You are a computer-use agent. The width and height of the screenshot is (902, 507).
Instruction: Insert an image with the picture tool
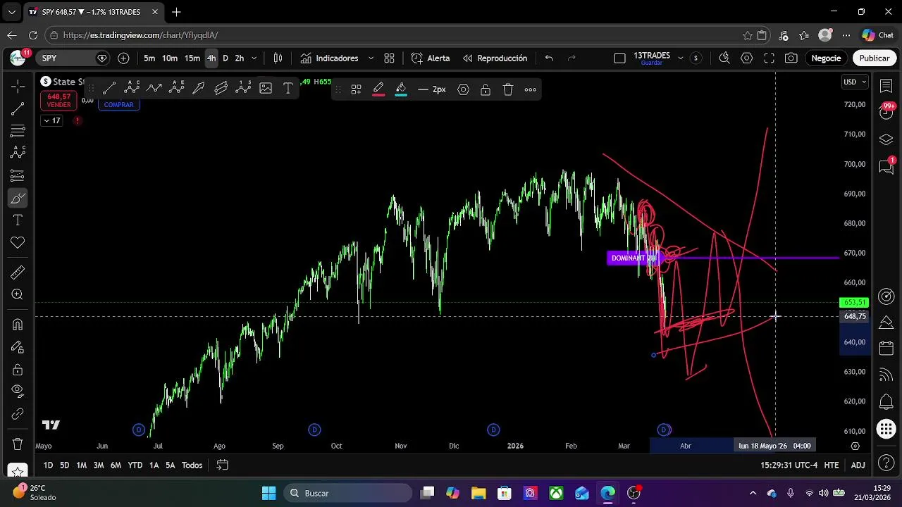[266, 89]
